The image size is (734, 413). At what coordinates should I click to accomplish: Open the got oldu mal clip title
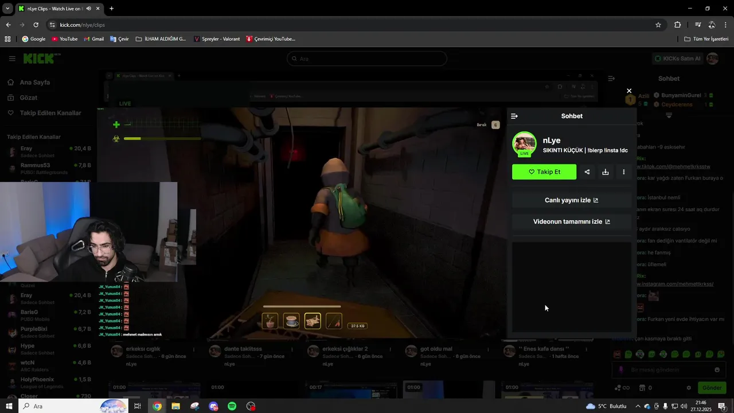pyautogui.click(x=436, y=349)
